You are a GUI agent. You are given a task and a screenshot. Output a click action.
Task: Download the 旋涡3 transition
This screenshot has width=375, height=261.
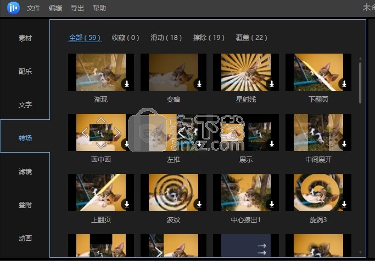point(344,204)
